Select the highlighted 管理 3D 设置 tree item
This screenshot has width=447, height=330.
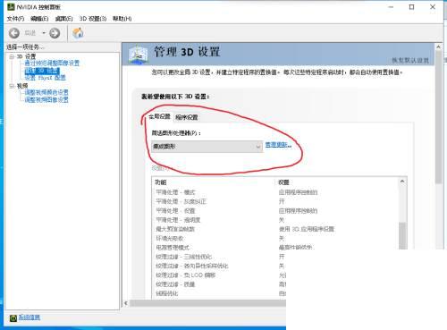[x=42, y=71]
